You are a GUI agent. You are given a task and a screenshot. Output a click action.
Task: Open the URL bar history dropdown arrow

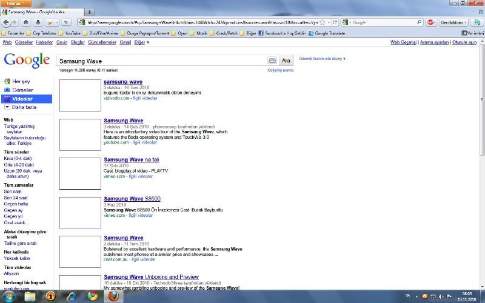(329, 22)
